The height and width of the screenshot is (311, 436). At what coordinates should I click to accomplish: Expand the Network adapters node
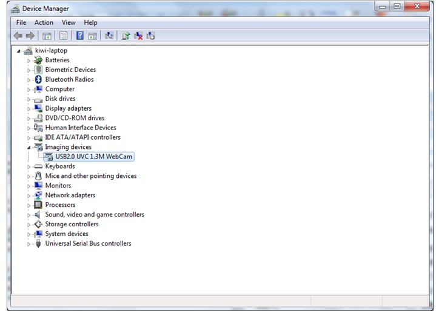(29, 195)
